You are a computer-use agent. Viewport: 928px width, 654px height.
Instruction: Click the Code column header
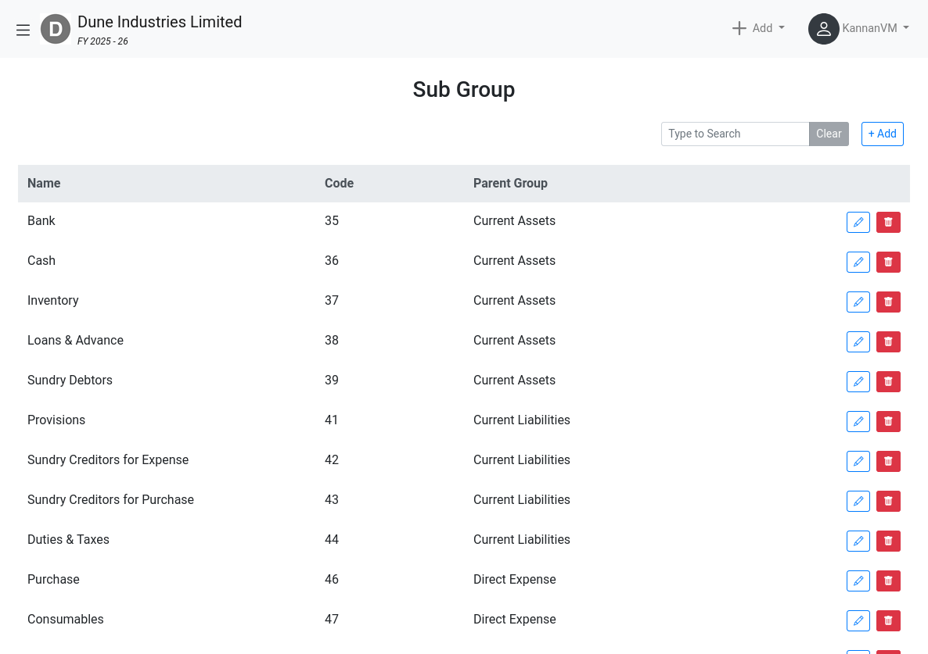(x=339, y=183)
